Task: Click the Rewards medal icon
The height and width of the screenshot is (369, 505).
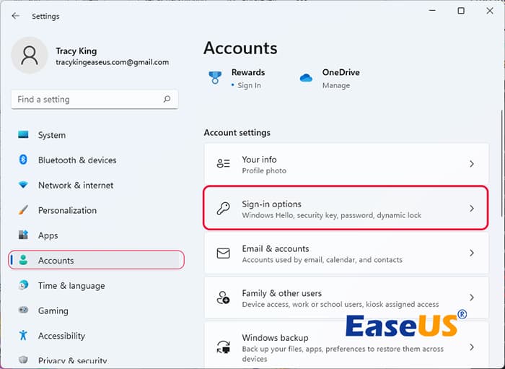Action: pyautogui.click(x=215, y=78)
